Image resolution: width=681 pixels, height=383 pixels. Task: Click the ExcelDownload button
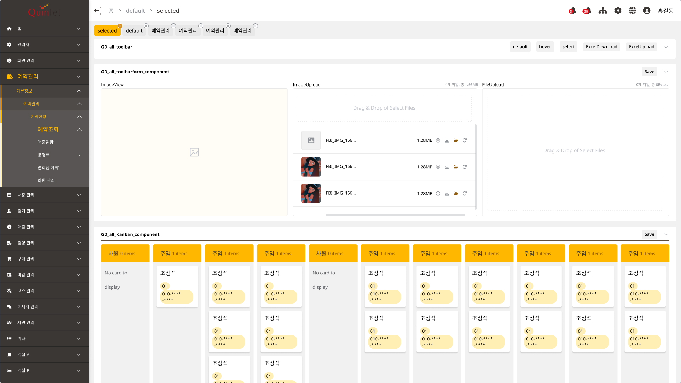pos(602,47)
